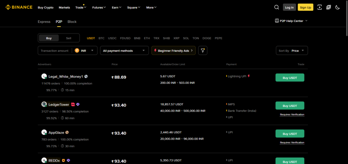The image size is (348, 164).
Task: Open the Sort By Price dropdown
Action: click(x=292, y=50)
